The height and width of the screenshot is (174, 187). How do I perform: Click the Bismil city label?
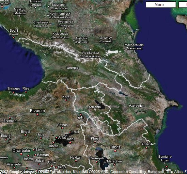[x=28, y=159]
